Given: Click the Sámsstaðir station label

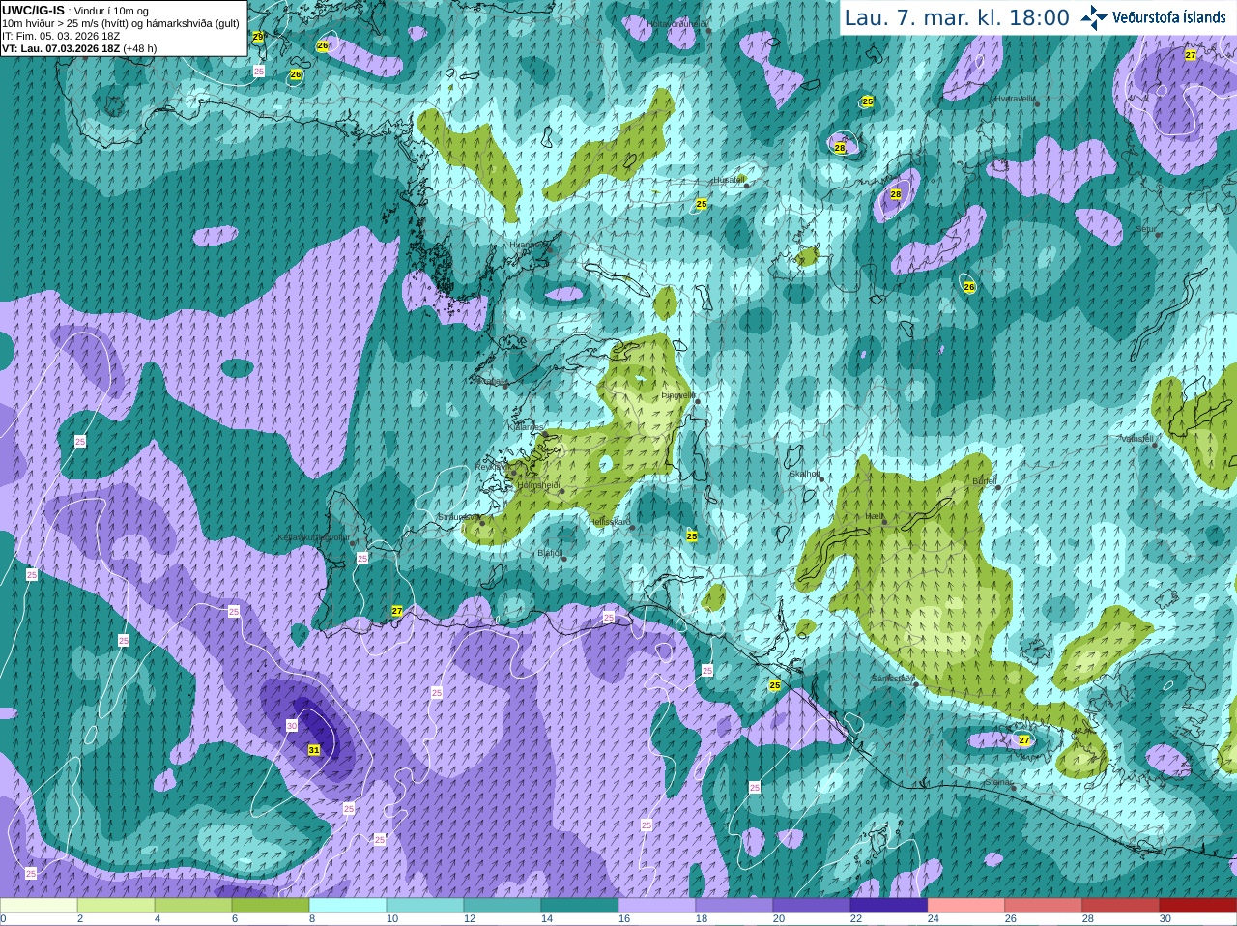Looking at the screenshot, I should coord(891,679).
